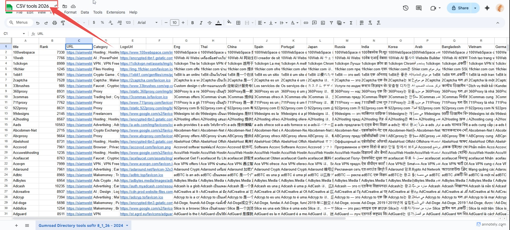Check cloud save status icon

(73, 6)
